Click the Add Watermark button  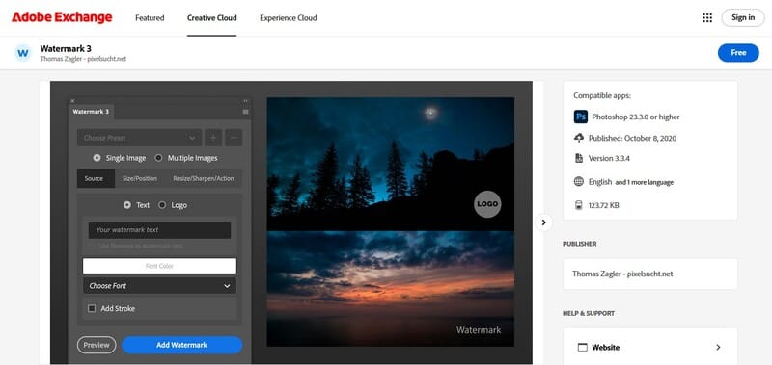181,345
